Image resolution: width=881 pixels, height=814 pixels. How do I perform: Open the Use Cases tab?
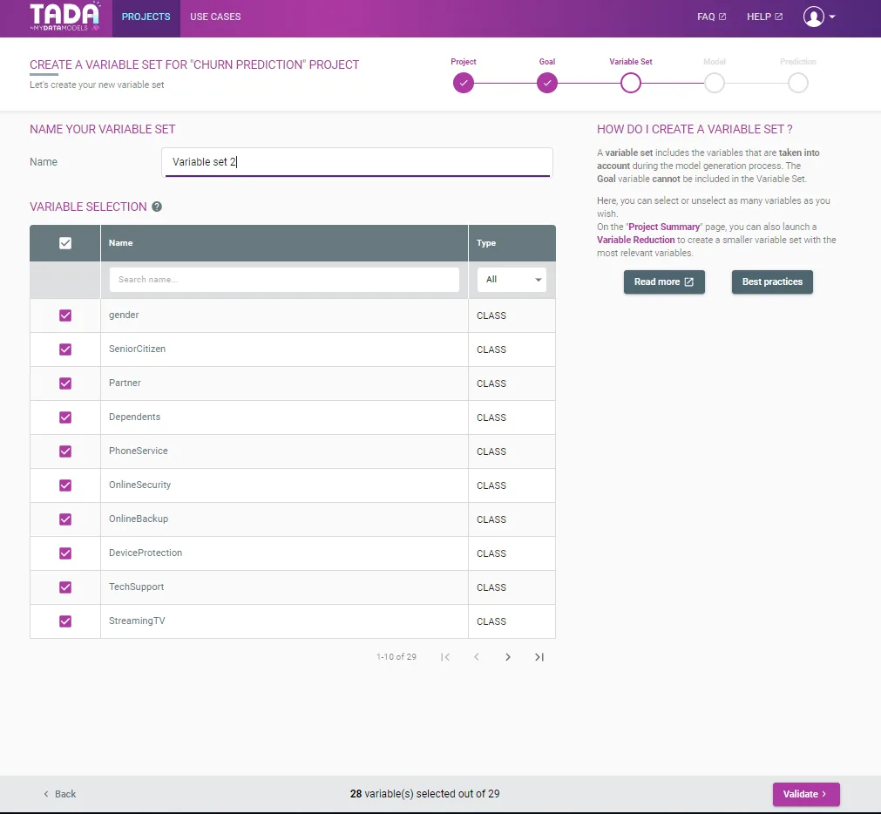click(215, 17)
